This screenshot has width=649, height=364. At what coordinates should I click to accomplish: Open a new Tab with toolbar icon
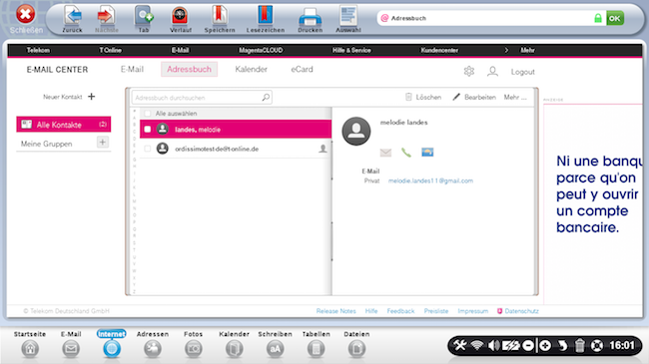pyautogui.click(x=144, y=16)
